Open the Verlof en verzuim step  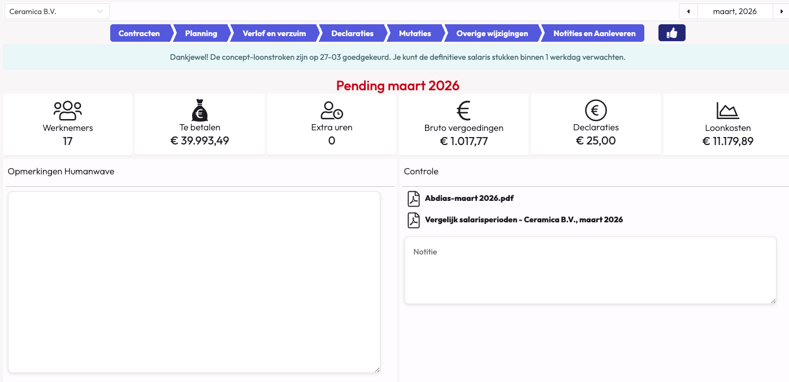274,33
